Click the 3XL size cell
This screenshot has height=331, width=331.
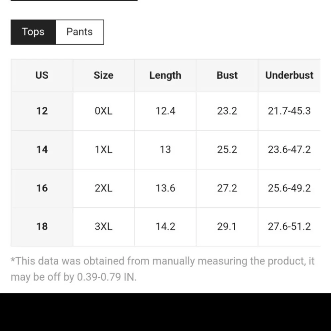click(x=104, y=227)
